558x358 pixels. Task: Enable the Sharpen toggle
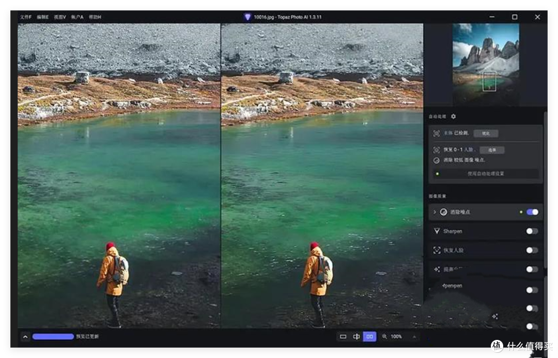(532, 231)
